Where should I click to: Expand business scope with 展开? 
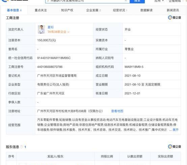coord(176,130)
